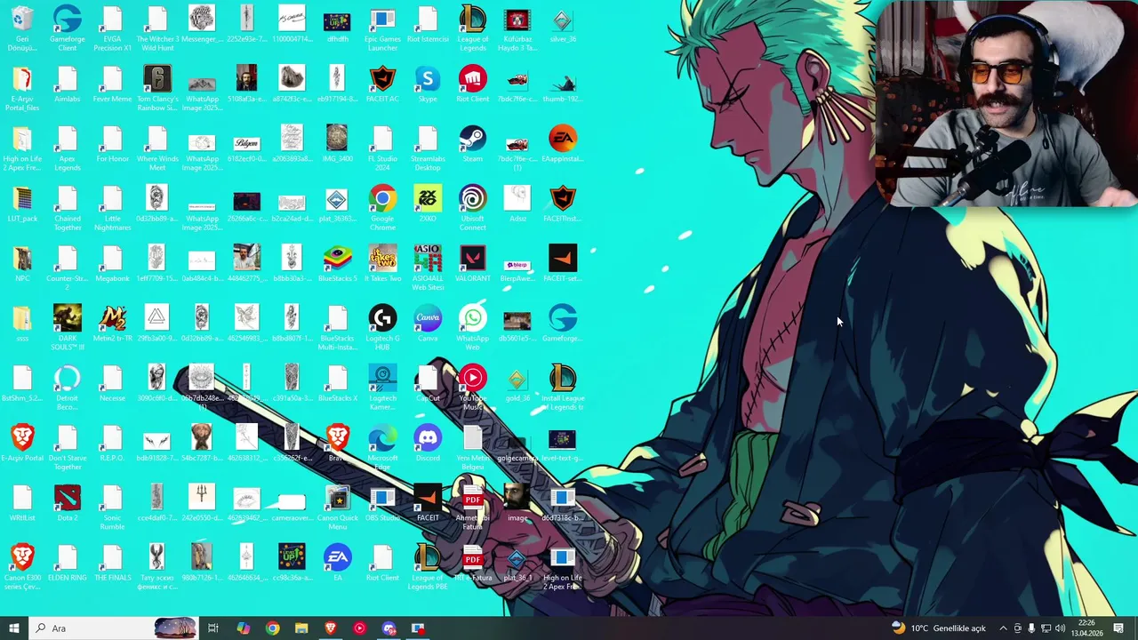Select the ZXKO desktop icon
This screenshot has width=1138, height=640.
coord(428,204)
